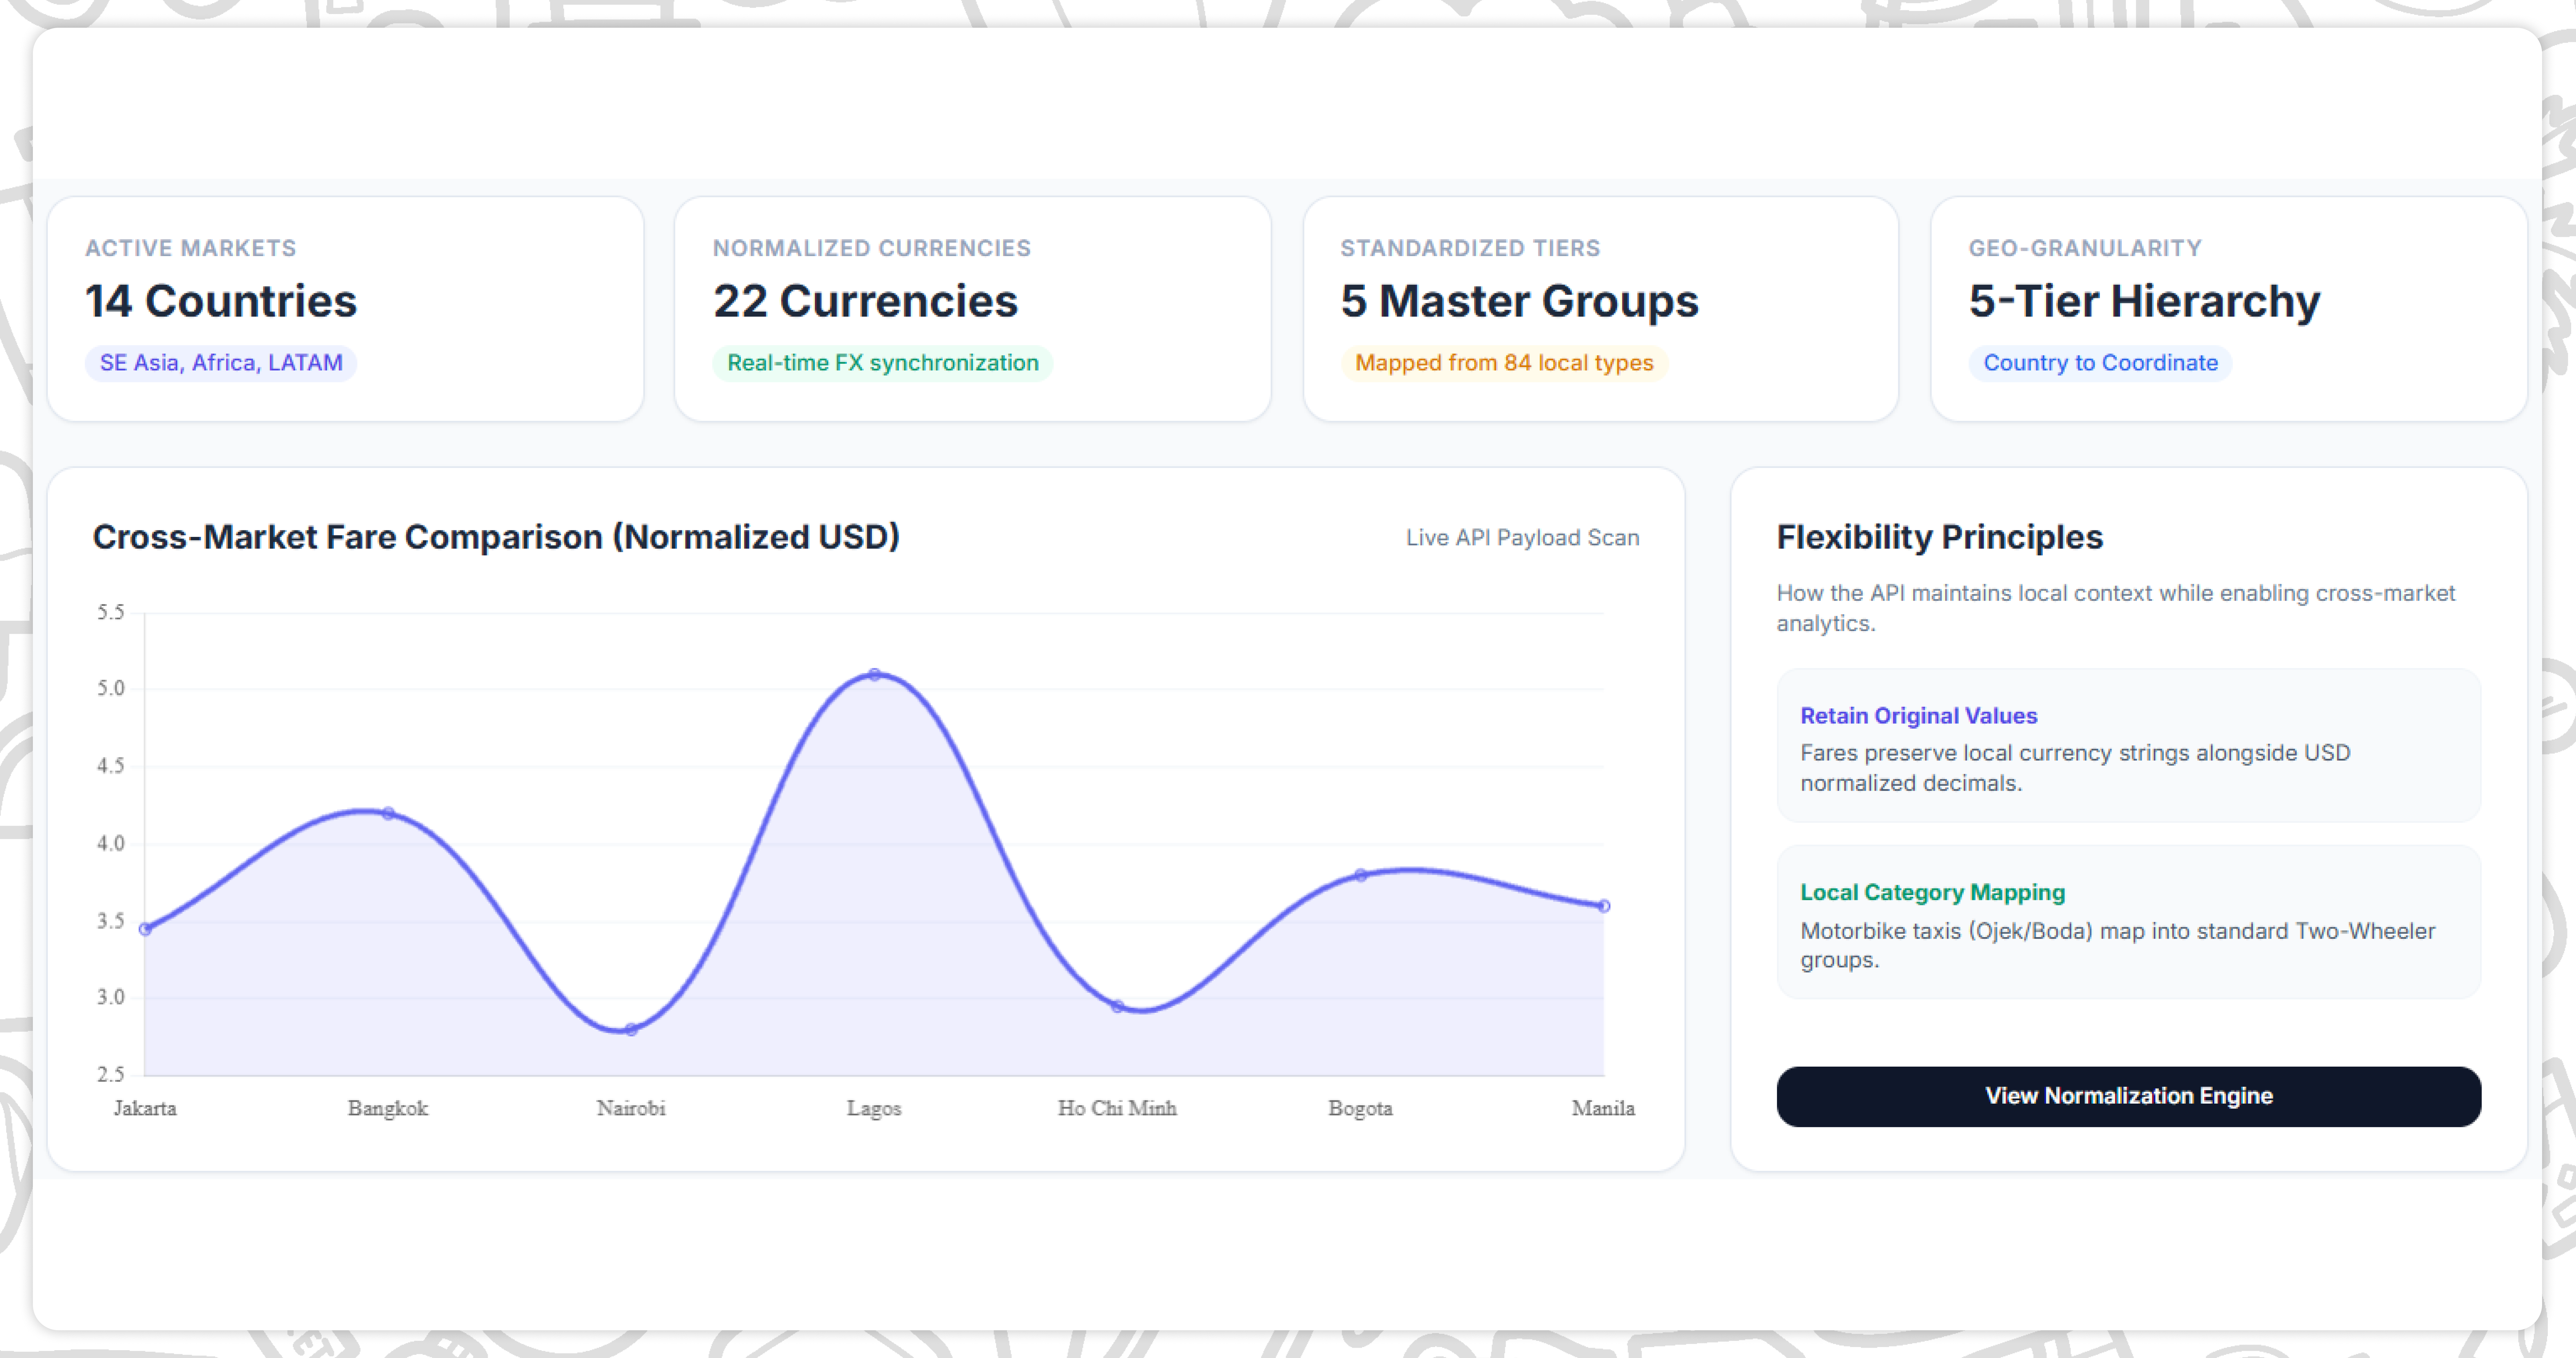Click the ACTIVE MARKETS card label
Screen dimensions: 2576x1358
[191, 248]
